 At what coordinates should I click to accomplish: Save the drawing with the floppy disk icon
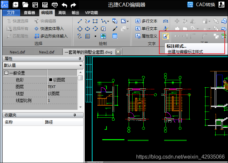(35, 5)
